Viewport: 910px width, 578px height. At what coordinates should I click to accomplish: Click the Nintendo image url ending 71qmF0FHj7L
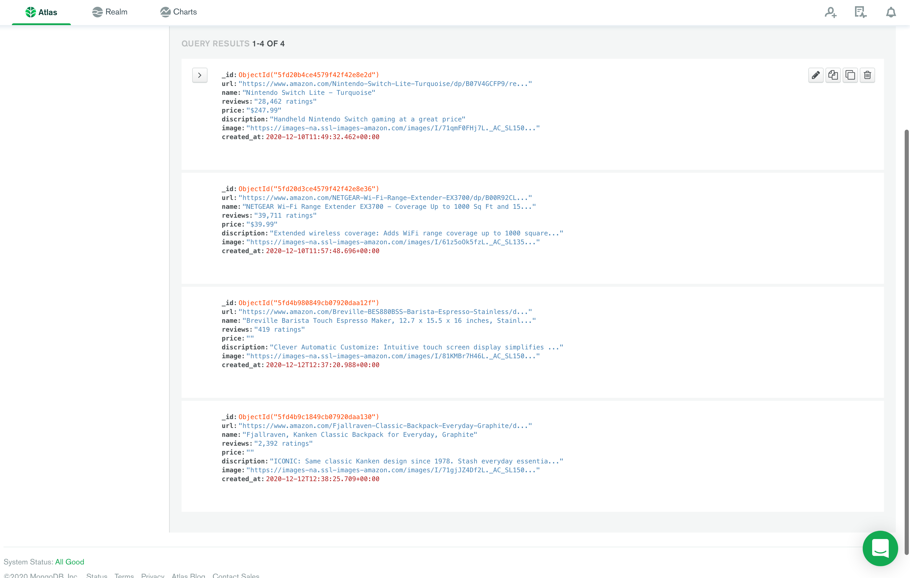(x=393, y=128)
